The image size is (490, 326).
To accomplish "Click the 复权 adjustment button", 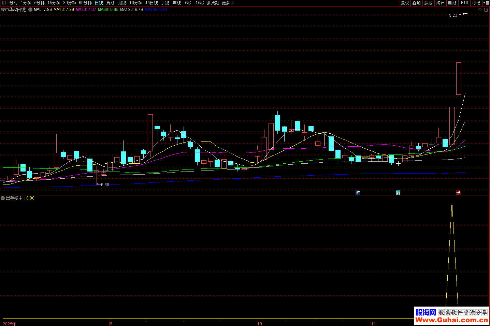I will pyautogui.click(x=405, y=3).
